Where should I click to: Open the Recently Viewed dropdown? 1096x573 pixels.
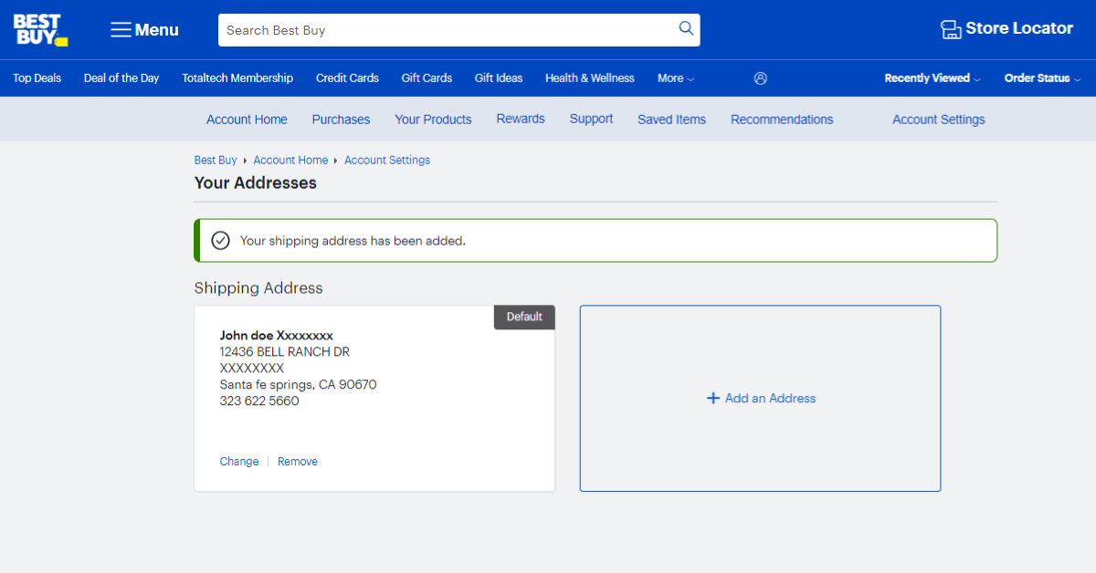(x=931, y=78)
